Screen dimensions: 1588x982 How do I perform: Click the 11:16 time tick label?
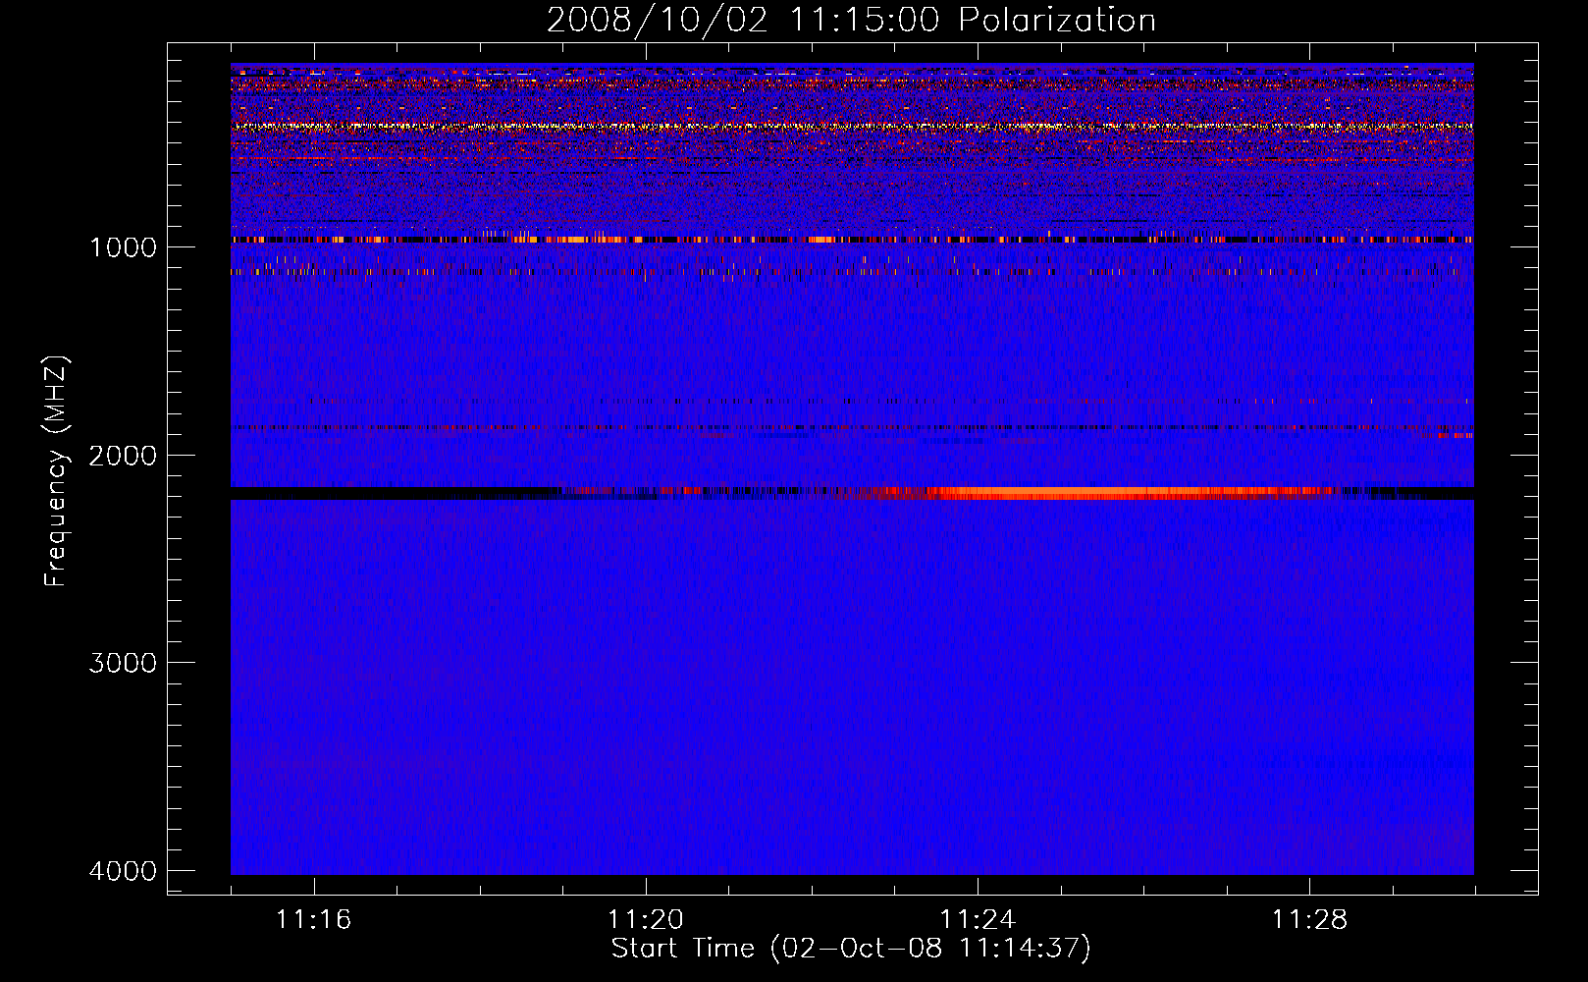(313, 920)
